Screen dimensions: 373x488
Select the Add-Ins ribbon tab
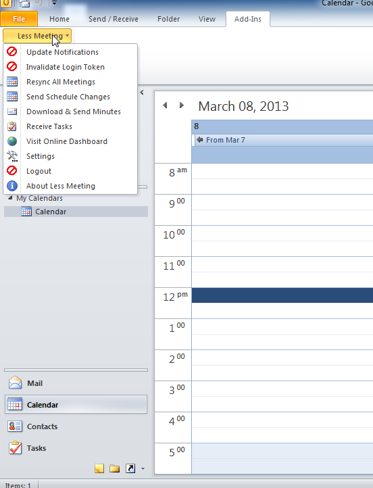click(248, 19)
